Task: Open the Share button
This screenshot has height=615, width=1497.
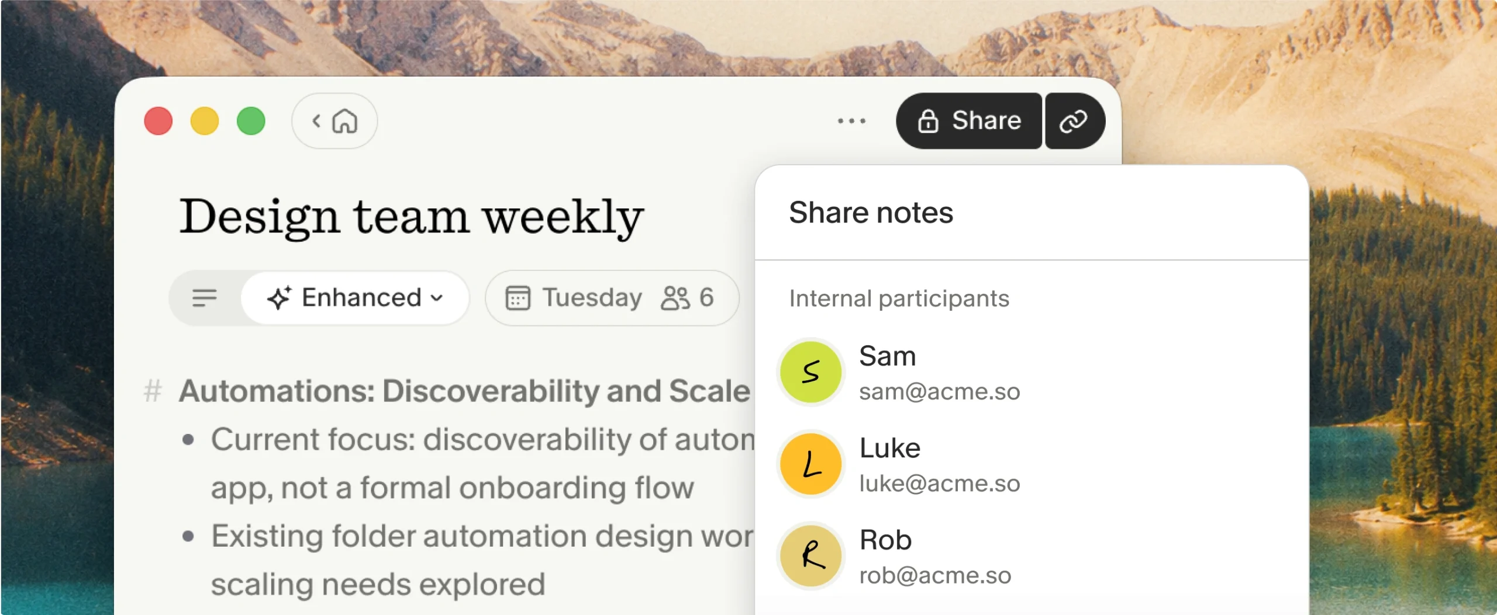Action: [969, 121]
